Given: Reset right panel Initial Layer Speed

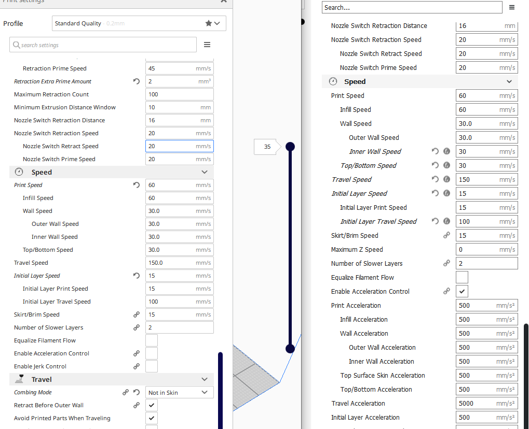Looking at the screenshot, I should click(x=435, y=193).
